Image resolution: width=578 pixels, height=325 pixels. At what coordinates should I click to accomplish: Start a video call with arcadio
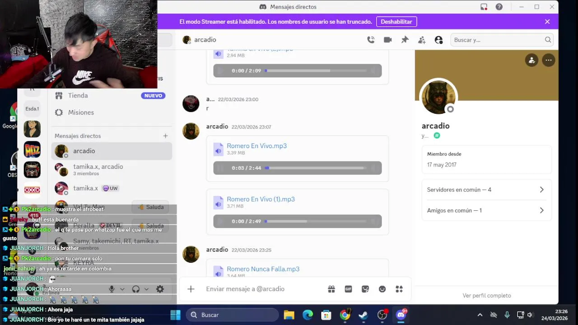pos(387,40)
